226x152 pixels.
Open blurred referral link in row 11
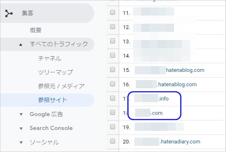(x=154, y=11)
